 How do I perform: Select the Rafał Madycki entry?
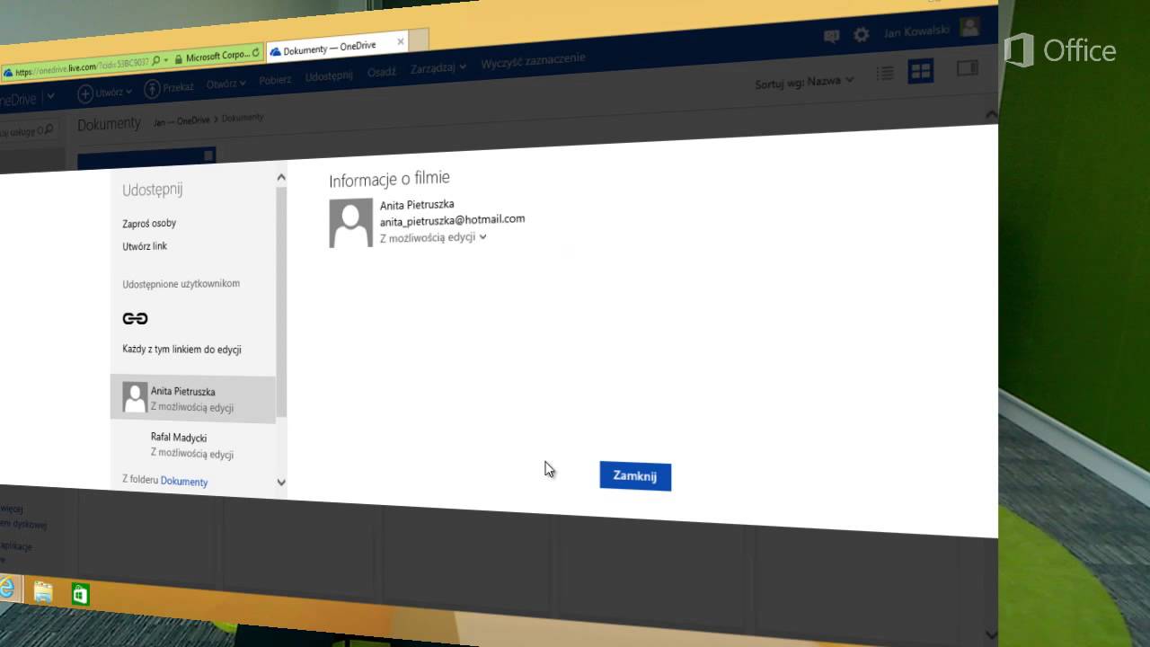[x=193, y=446]
